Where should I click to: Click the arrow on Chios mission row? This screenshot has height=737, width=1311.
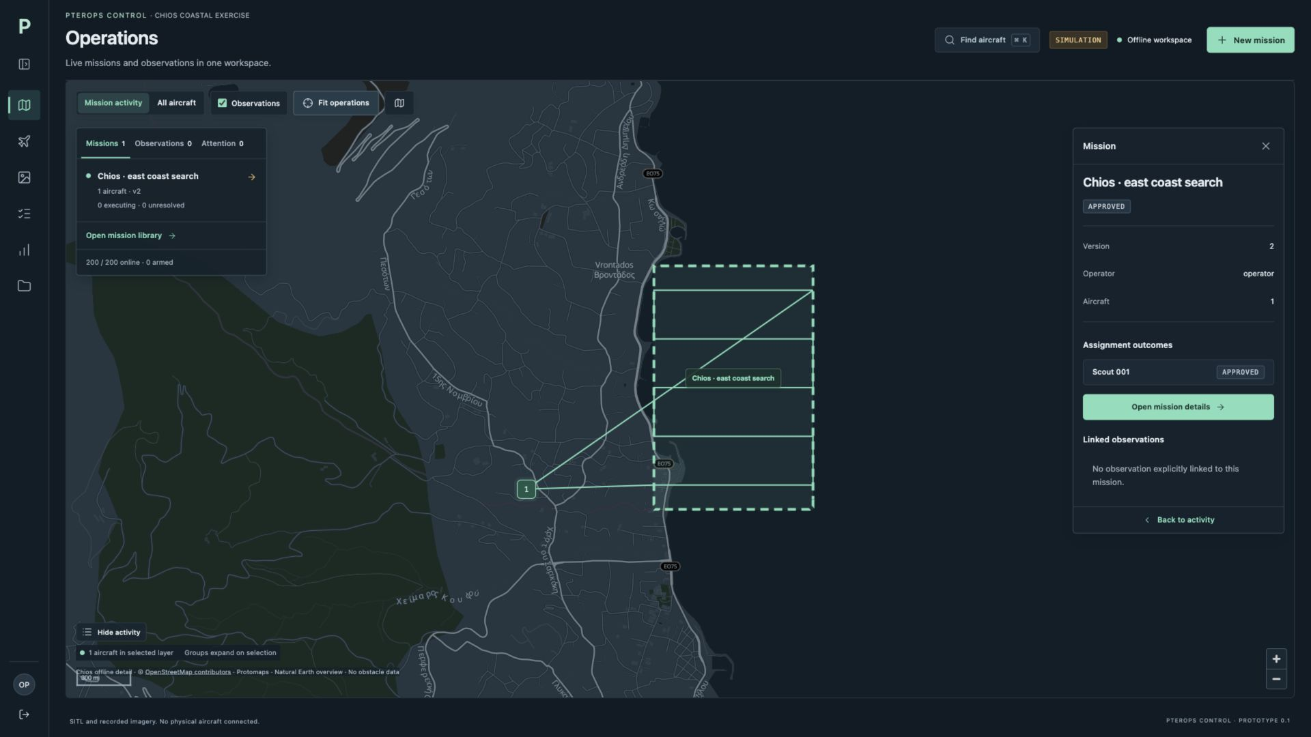coord(252,177)
